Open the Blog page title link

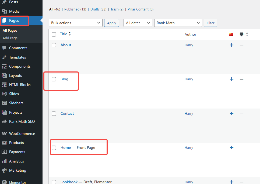[64, 79]
